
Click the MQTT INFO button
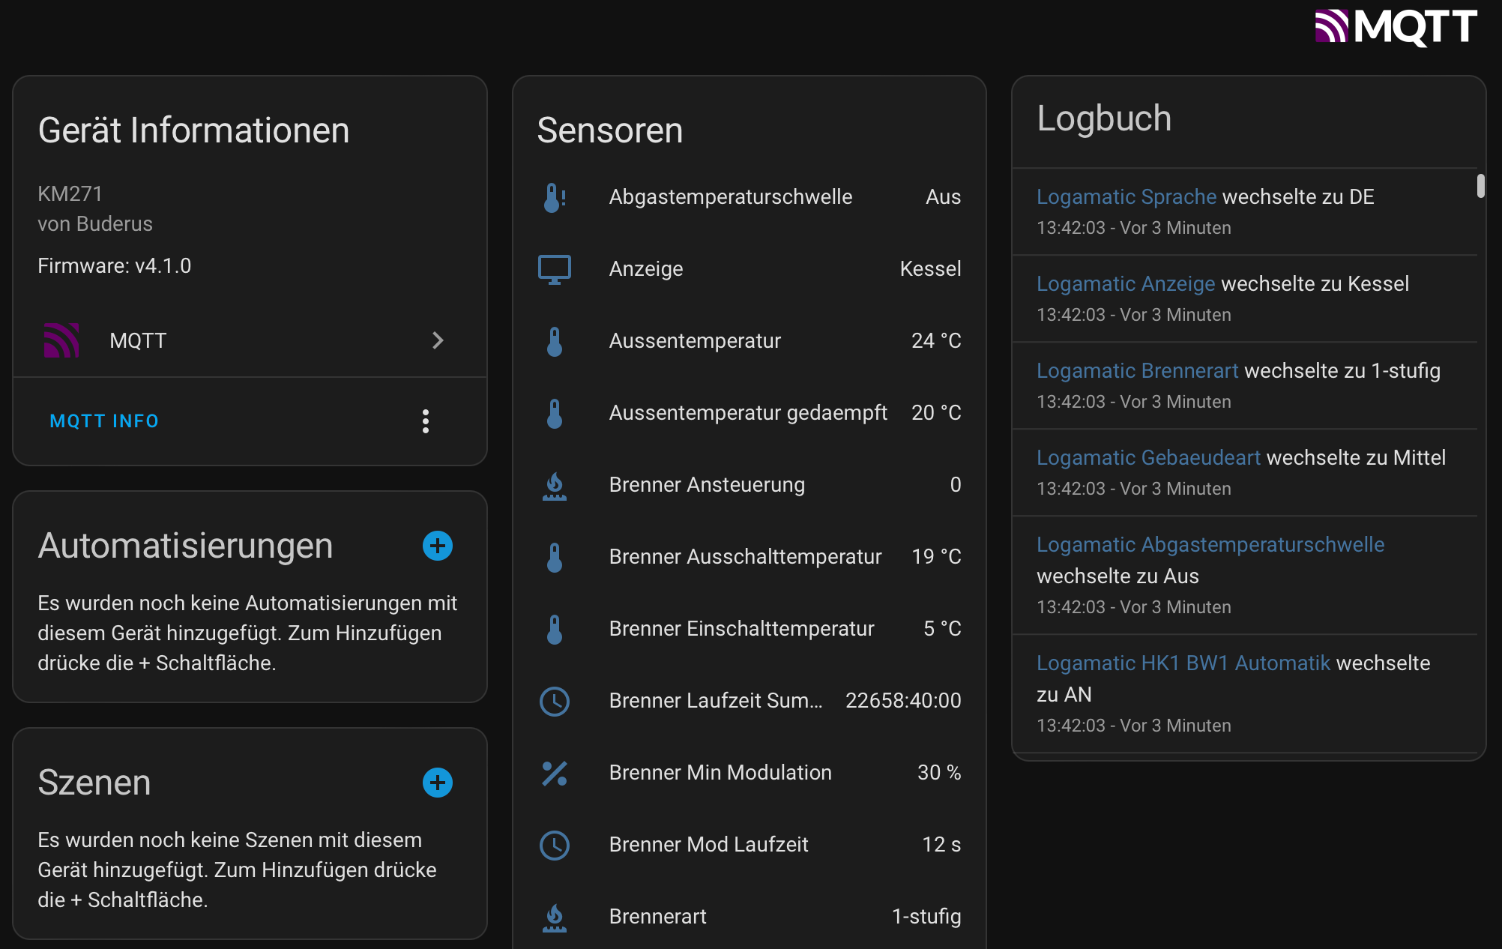(x=104, y=421)
